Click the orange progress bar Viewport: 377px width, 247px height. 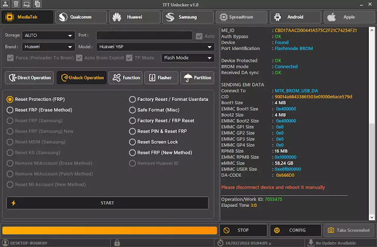coord(110,230)
